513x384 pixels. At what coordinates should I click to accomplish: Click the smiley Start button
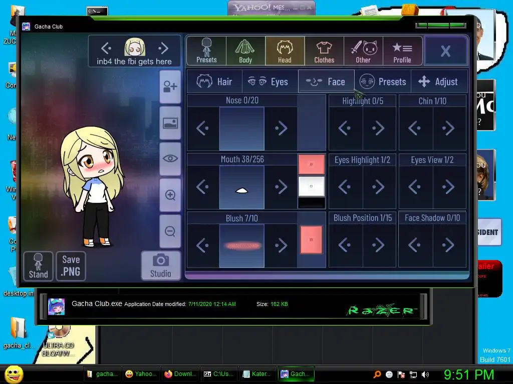[14, 374]
